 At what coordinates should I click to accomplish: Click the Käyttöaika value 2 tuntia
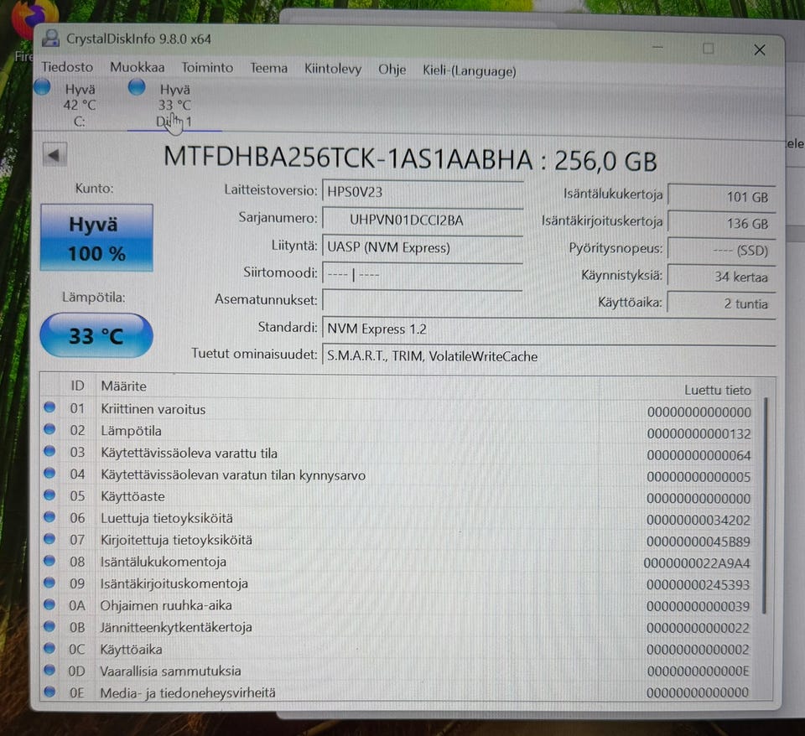[x=721, y=303]
